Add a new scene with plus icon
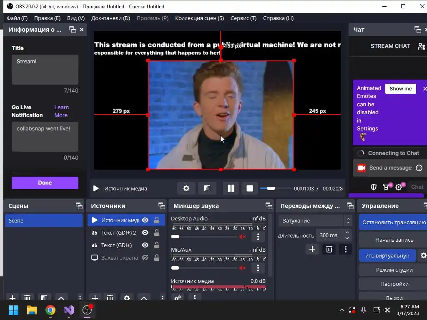 tap(12, 297)
